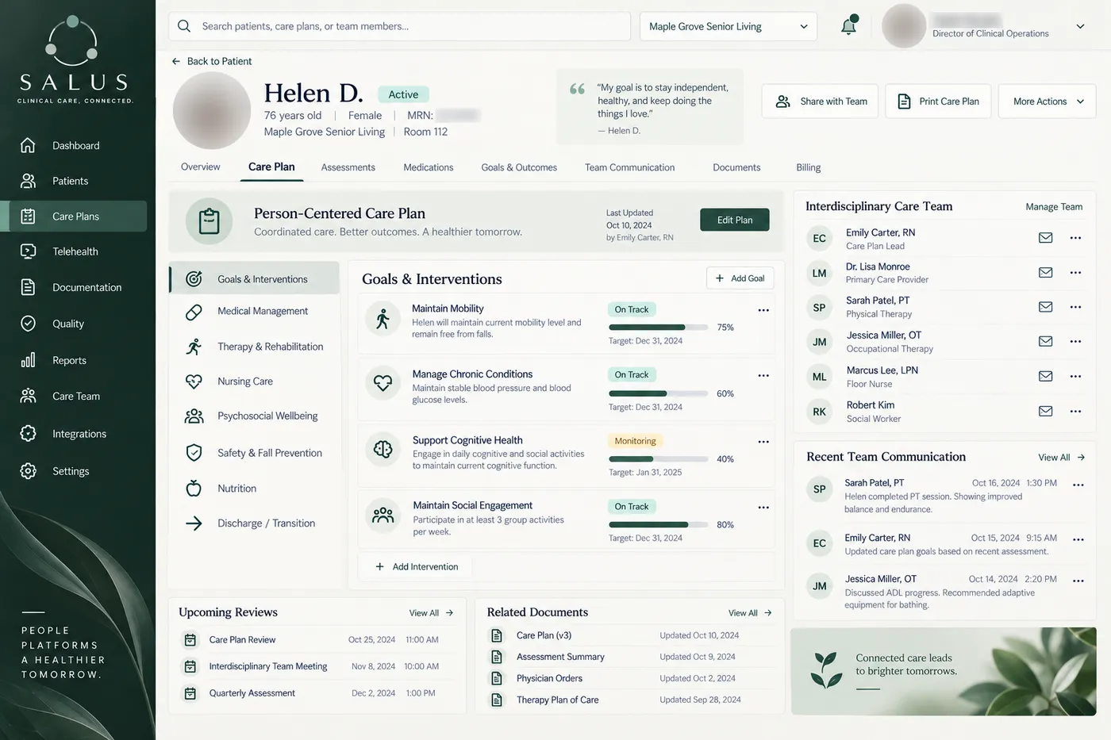Image resolution: width=1111 pixels, height=740 pixels.
Task: Open the Reports bar chart icon
Action: [28, 360]
